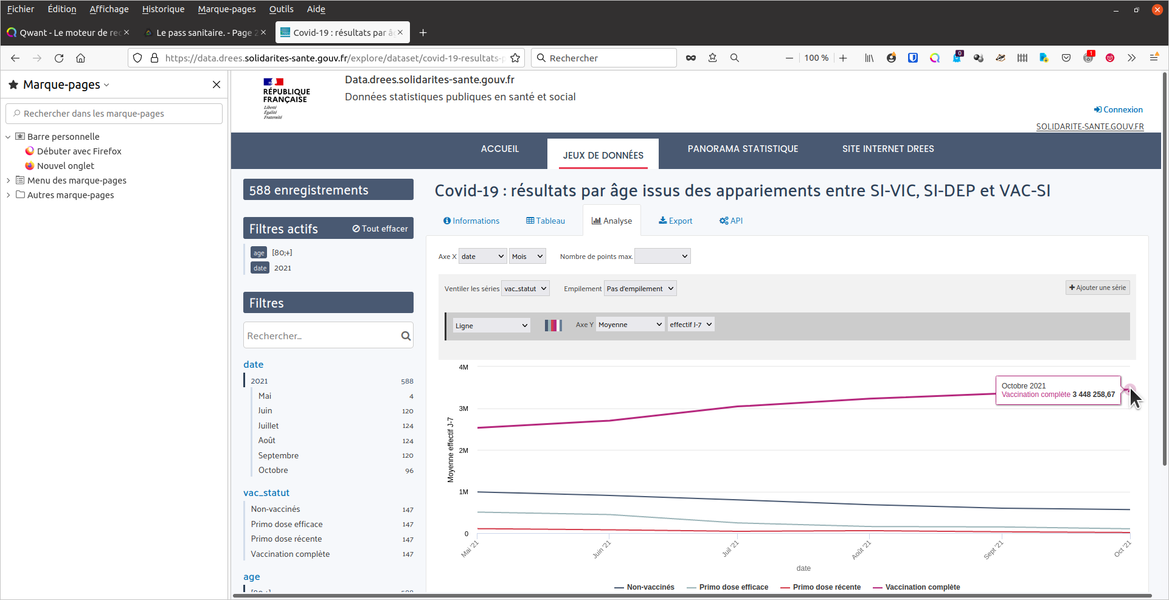Click the Qwant extension icon in toolbar
Viewport: 1169px width, 600px height.
pyautogui.click(x=935, y=58)
